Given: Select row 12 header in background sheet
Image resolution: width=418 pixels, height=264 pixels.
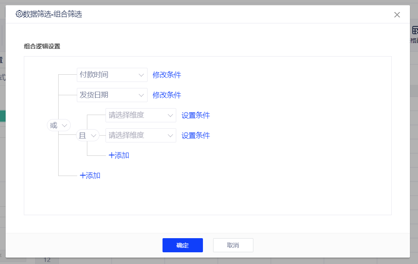Looking at the screenshot, I should pyautogui.click(x=47, y=260).
